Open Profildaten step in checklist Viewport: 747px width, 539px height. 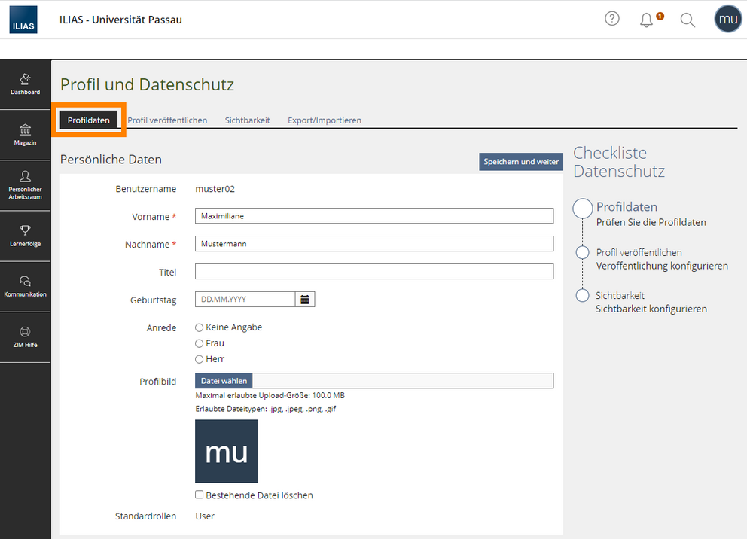627,207
